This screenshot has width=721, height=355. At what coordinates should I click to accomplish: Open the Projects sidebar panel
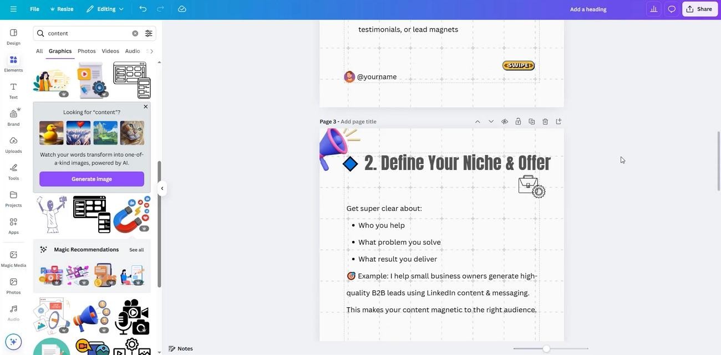click(13, 199)
